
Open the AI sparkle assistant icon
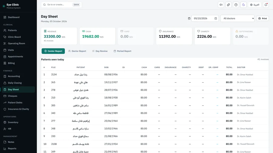pyautogui.click(x=228, y=5)
